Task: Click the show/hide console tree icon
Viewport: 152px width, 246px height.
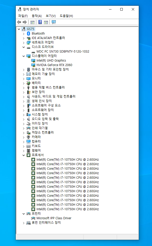Action: [32, 22]
